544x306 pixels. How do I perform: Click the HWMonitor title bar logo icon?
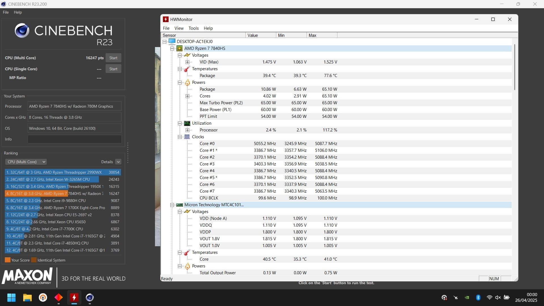pos(166,19)
